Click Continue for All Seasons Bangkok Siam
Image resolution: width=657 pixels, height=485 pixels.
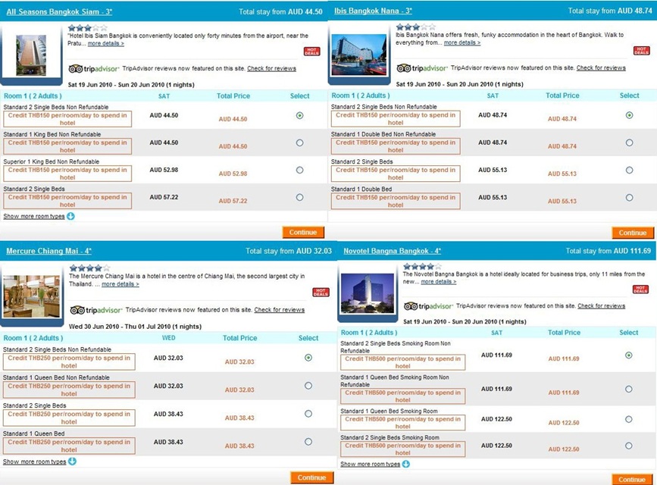[303, 232]
